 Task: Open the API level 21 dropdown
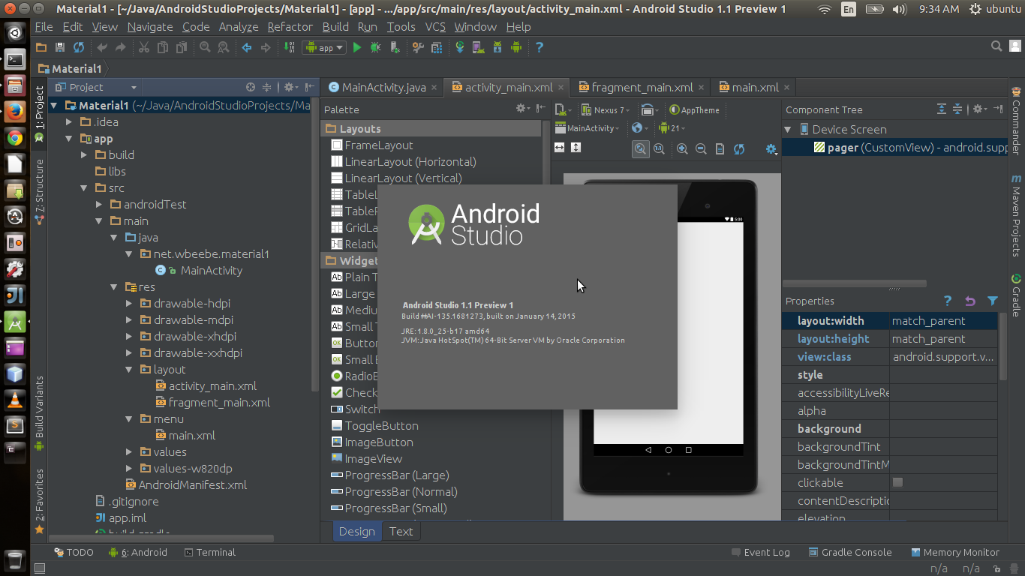click(673, 128)
